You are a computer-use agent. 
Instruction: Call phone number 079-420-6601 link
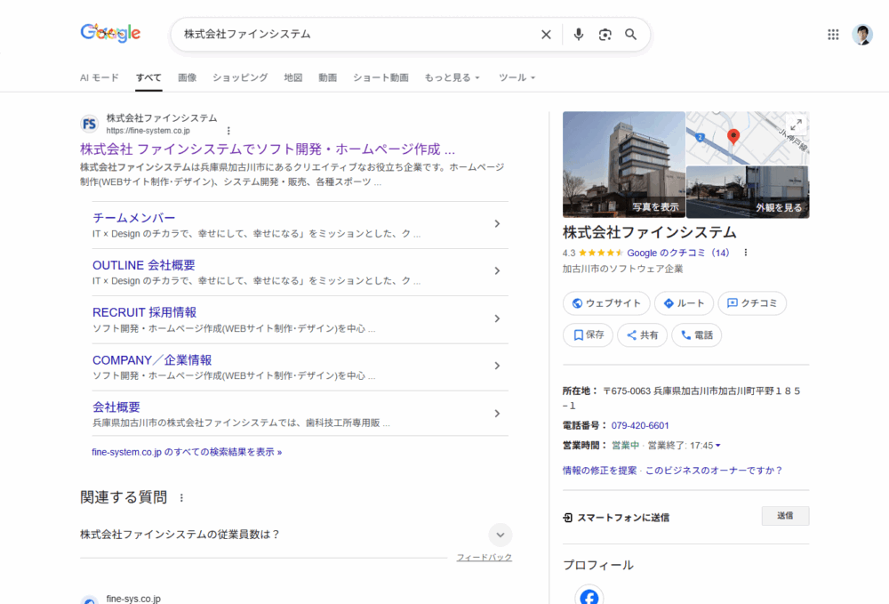click(640, 426)
